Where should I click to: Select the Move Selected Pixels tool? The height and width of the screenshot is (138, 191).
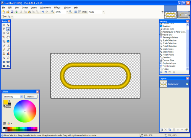click(8, 25)
